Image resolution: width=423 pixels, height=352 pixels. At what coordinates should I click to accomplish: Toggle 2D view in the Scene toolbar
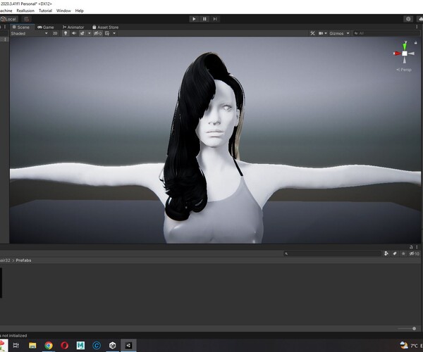[x=55, y=33]
